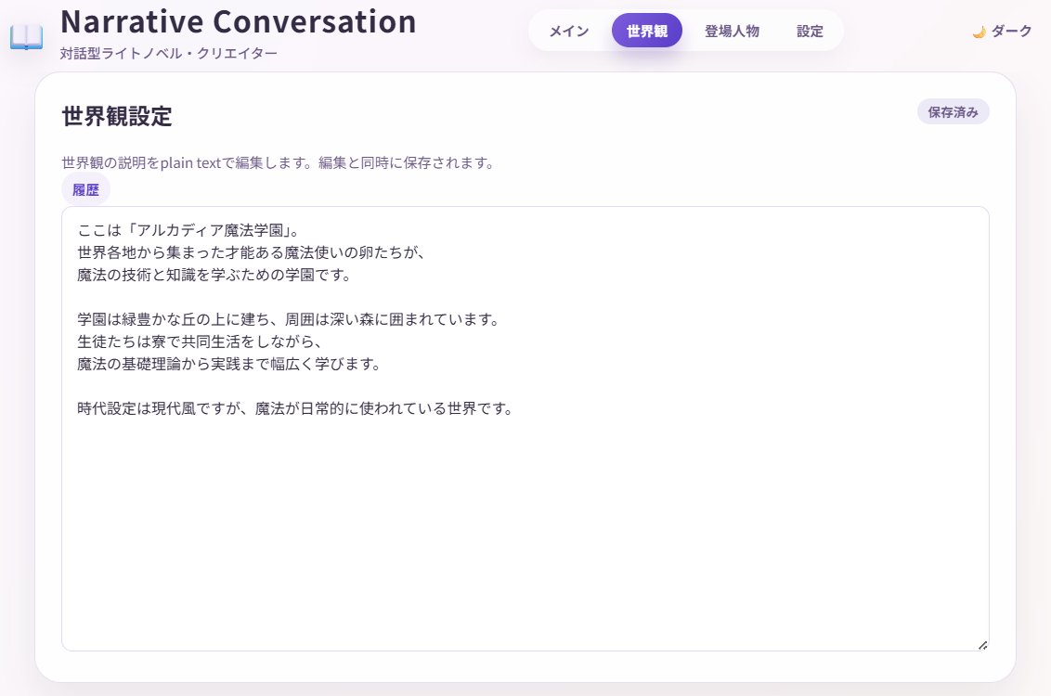Click the 保存済み saved status badge
Image resolution: width=1051 pixels, height=696 pixels.
(x=953, y=111)
